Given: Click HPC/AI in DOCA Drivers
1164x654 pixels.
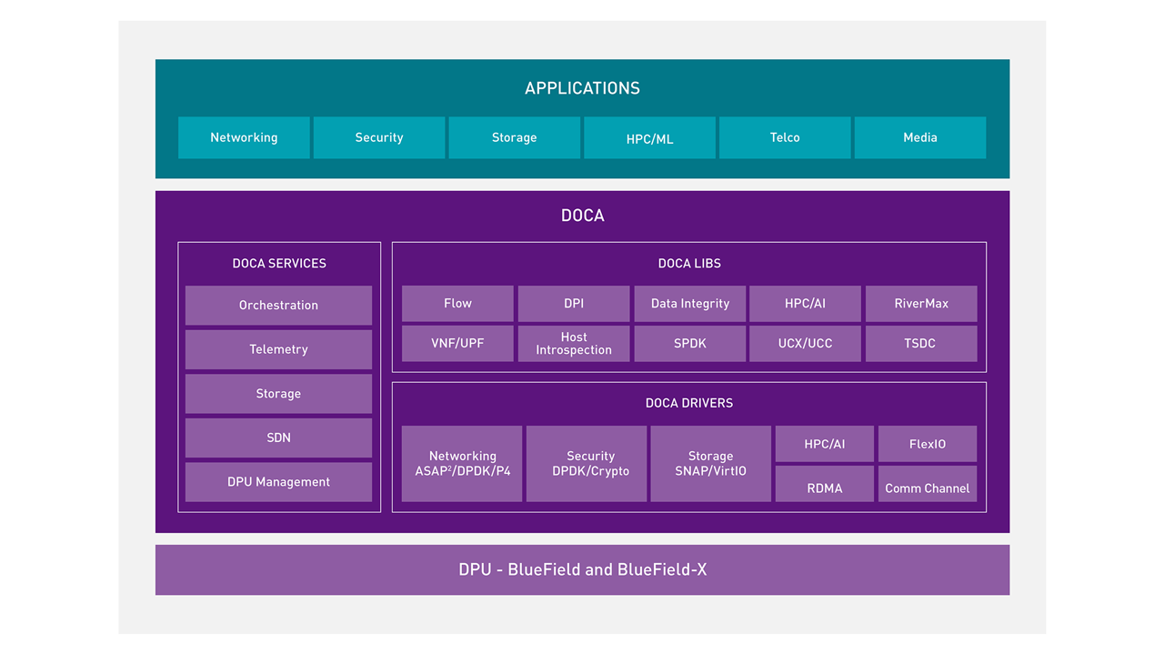Looking at the screenshot, I should point(825,444).
